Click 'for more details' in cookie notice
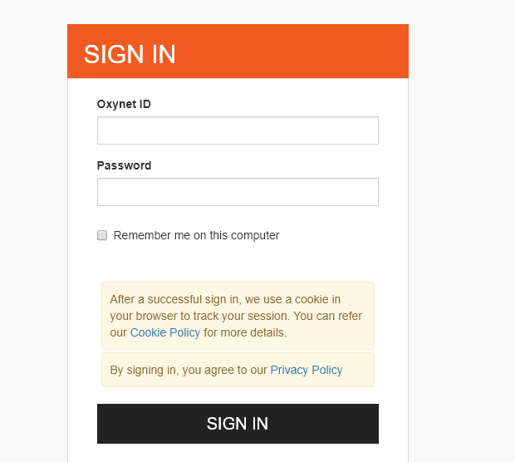This screenshot has height=462, width=515. point(245,332)
